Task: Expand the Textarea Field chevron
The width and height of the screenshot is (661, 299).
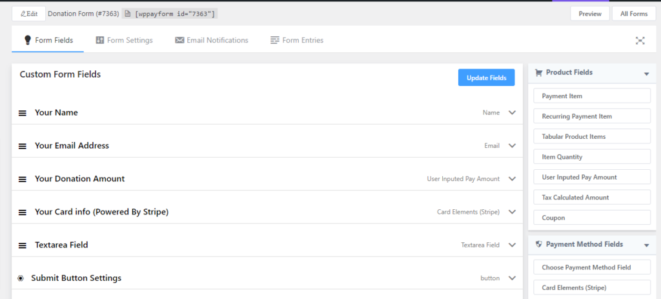Action: [512, 245]
